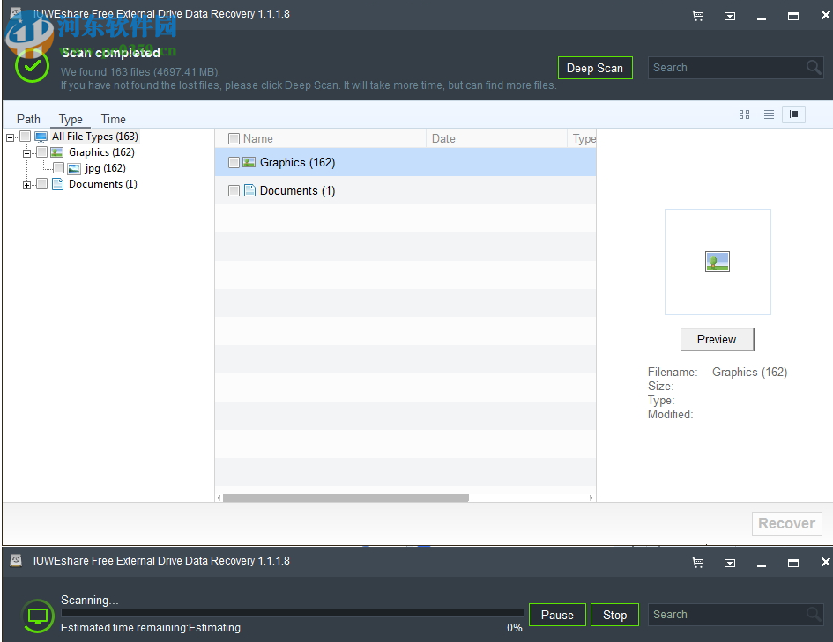The width and height of the screenshot is (833, 642).
Task: Select the thumbnail grid view icon
Action: point(744,114)
